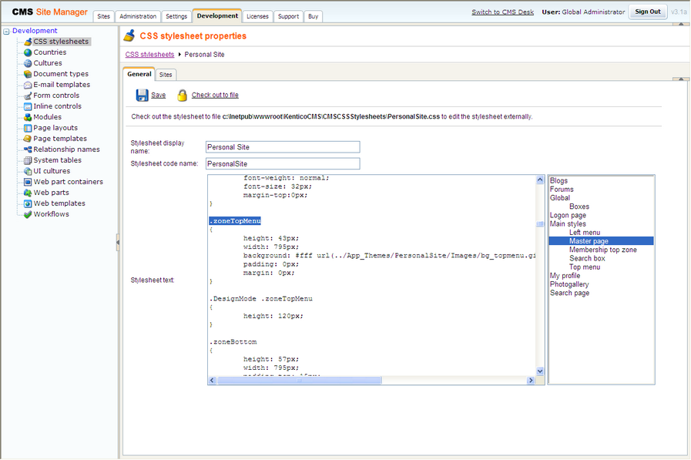
Task: Click the Modules icon
Action: point(28,117)
